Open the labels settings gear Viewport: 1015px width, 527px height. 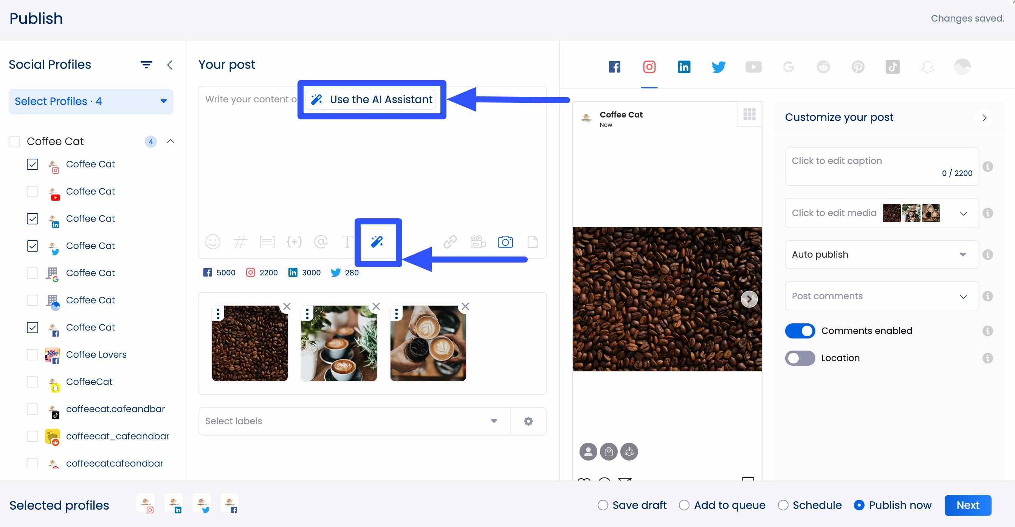(528, 421)
